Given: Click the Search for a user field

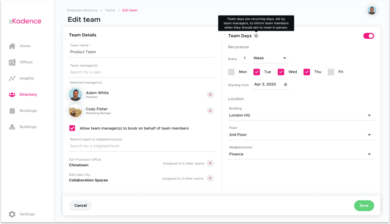Looking at the screenshot, I should pyautogui.click(x=142, y=72).
